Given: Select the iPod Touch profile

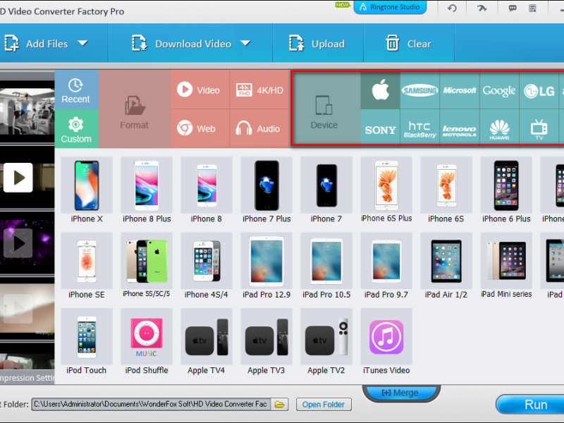Looking at the screenshot, I should tap(87, 342).
